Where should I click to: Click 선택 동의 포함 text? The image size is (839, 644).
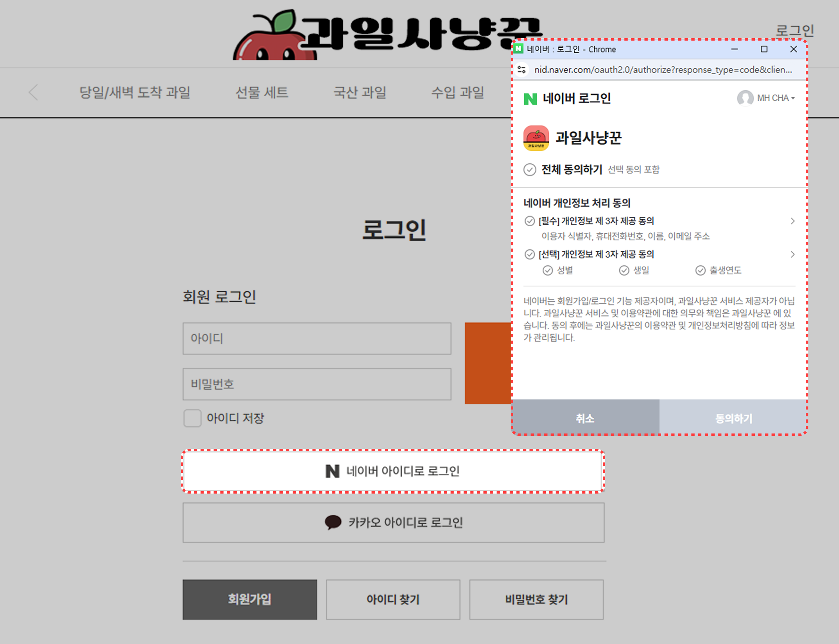633,169
